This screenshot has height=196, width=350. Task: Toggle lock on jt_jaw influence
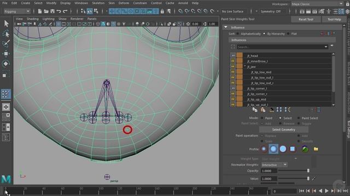233,66
